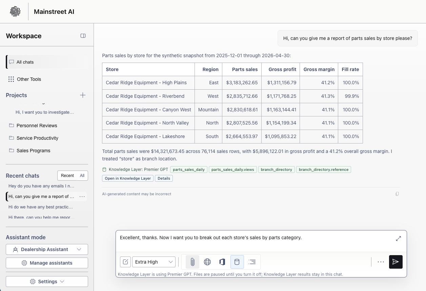Open the Extra High effort dropdown

(154, 262)
